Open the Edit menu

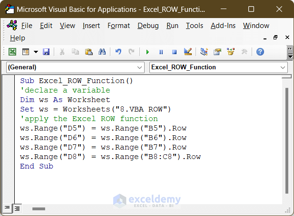pos(46,26)
